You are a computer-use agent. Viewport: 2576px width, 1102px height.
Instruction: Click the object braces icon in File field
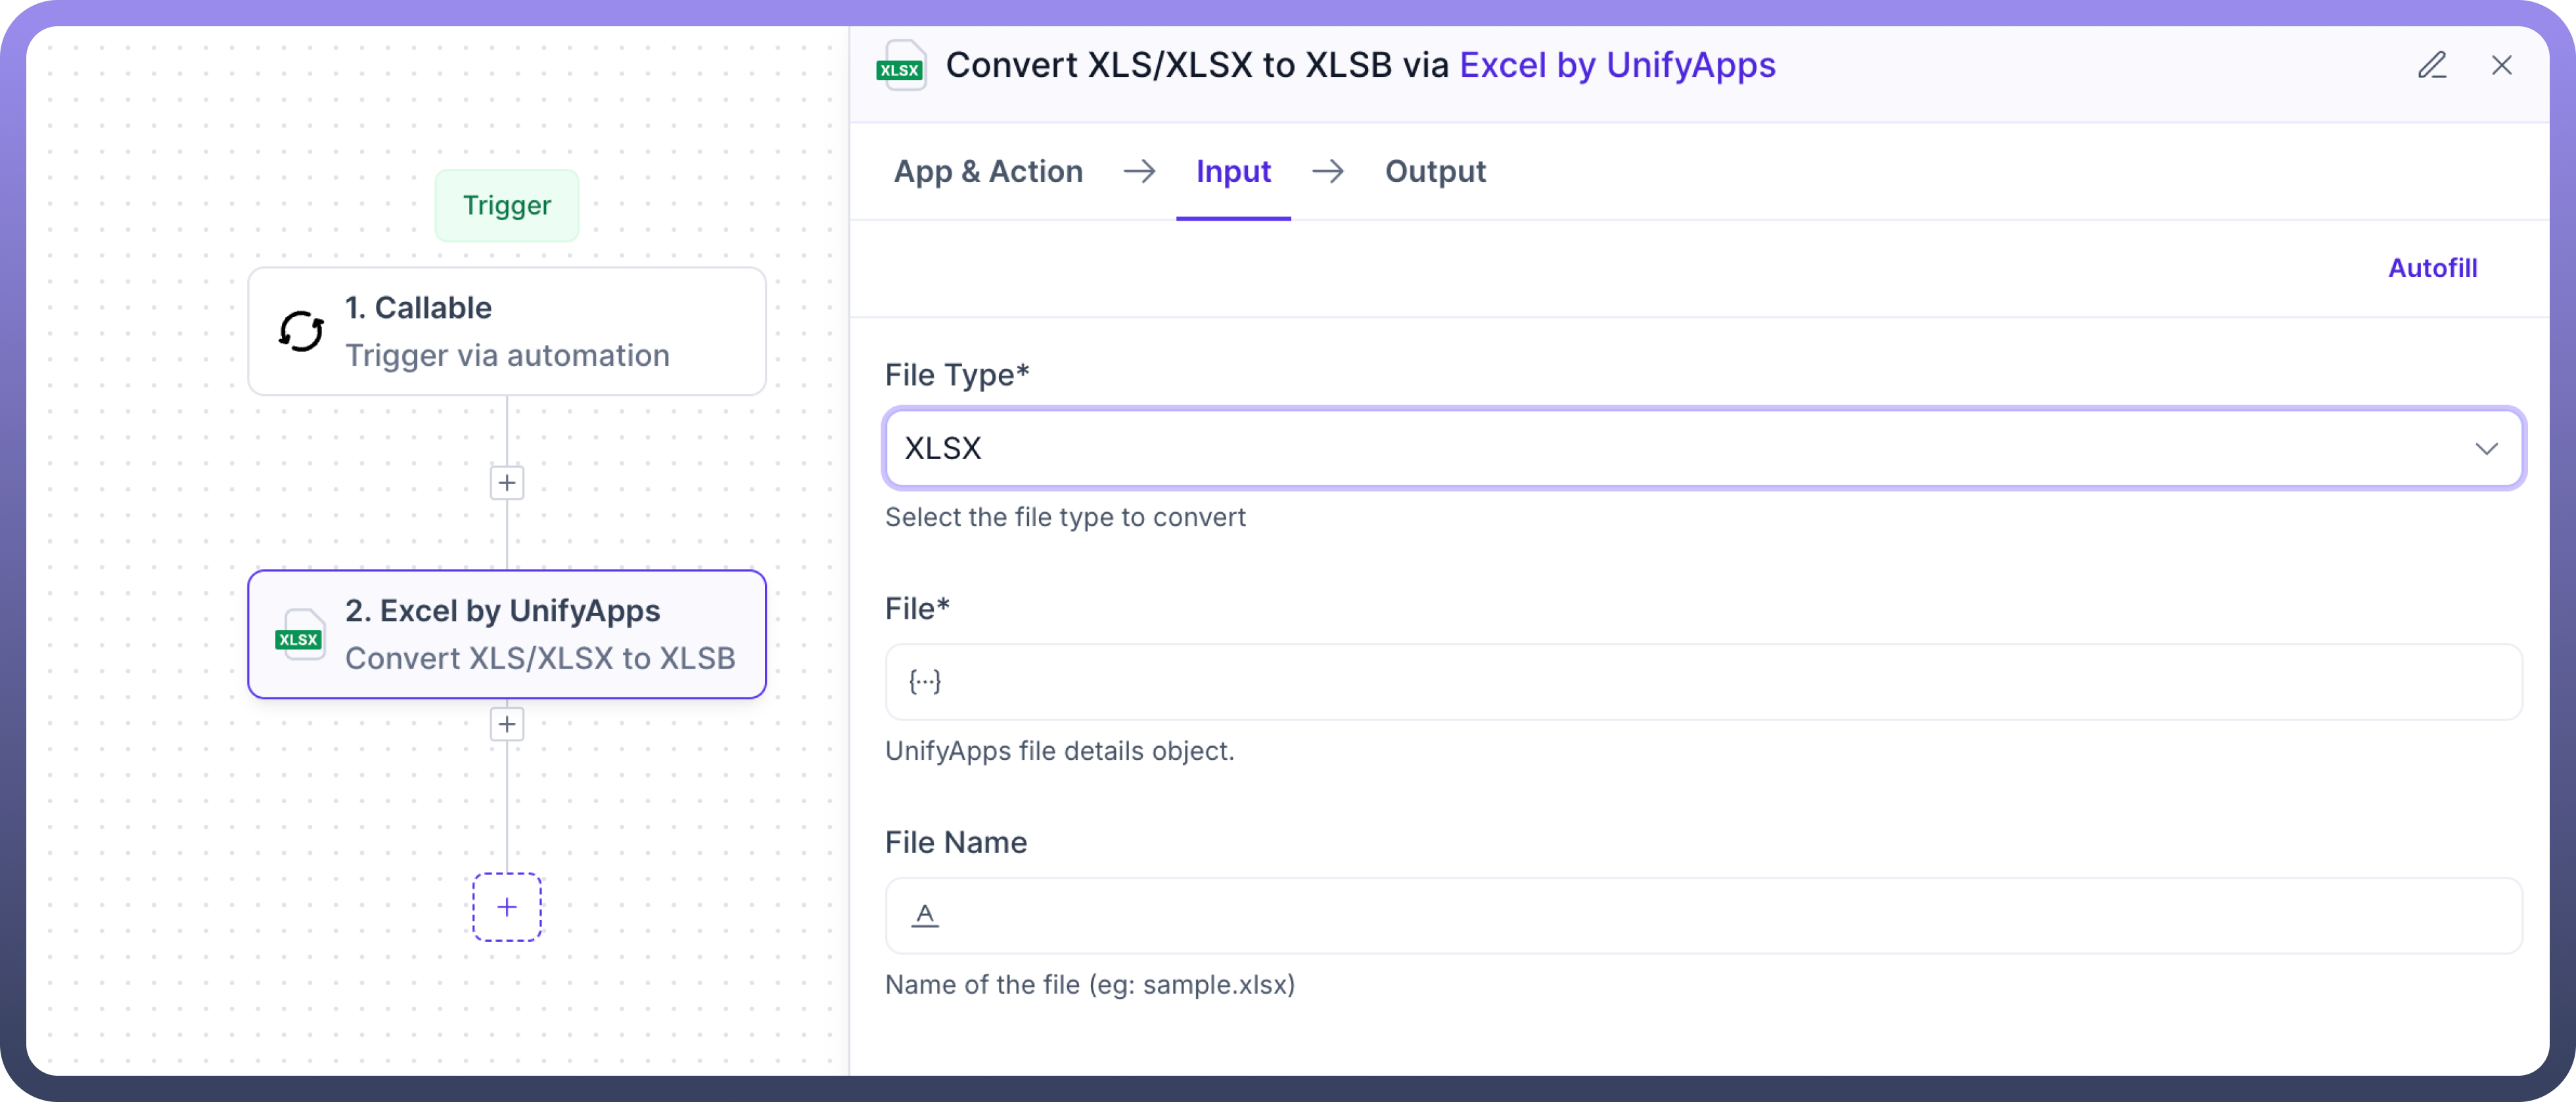(924, 682)
